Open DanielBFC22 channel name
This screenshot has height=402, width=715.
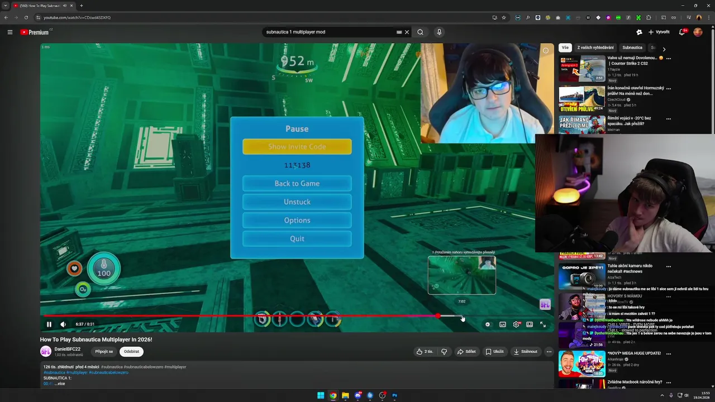click(68, 349)
